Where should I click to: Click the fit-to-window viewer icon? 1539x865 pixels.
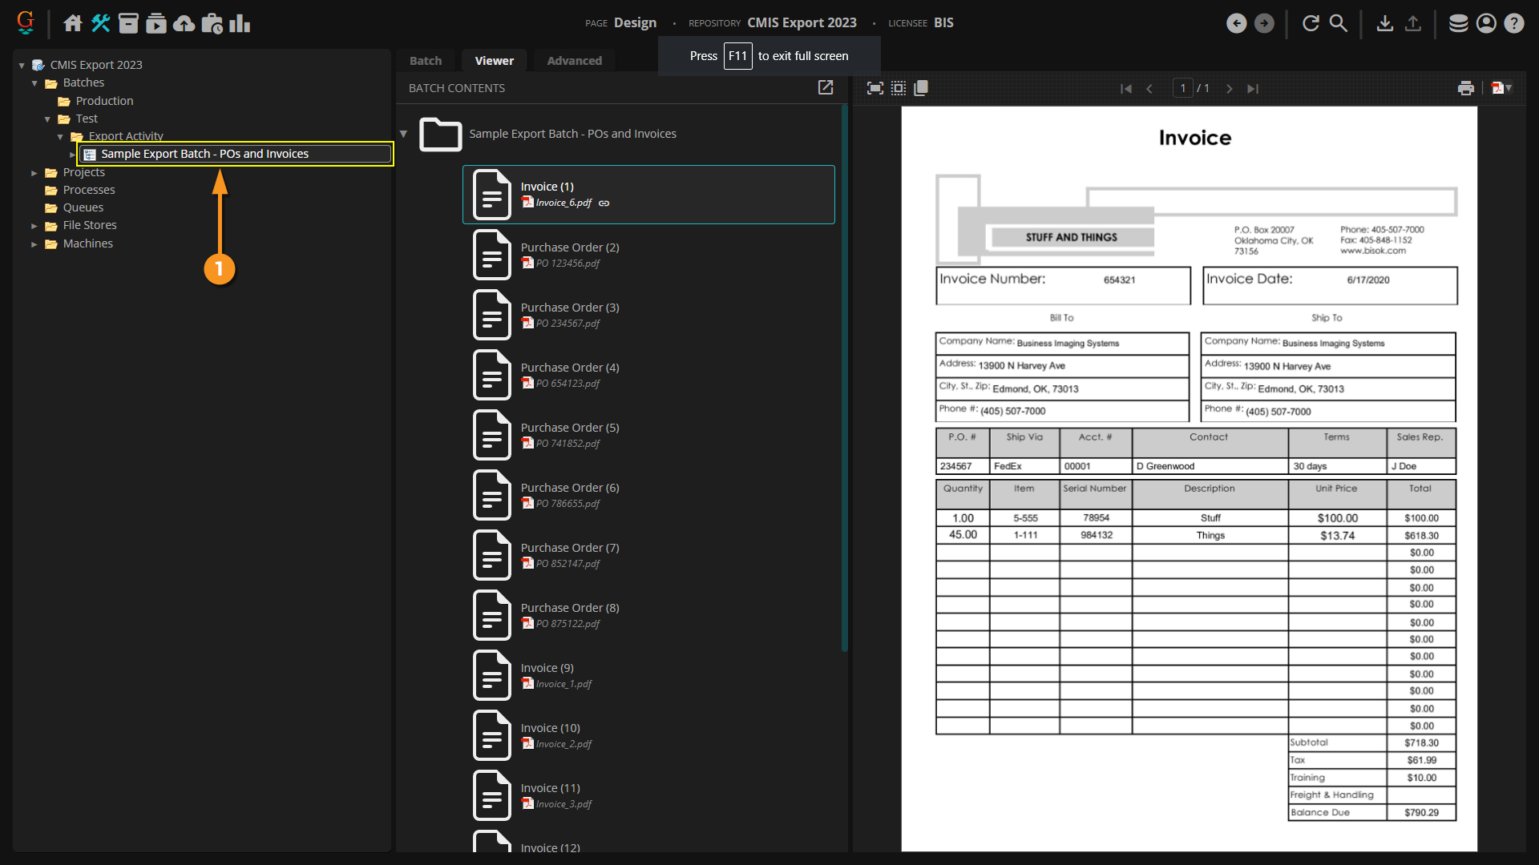click(x=875, y=88)
